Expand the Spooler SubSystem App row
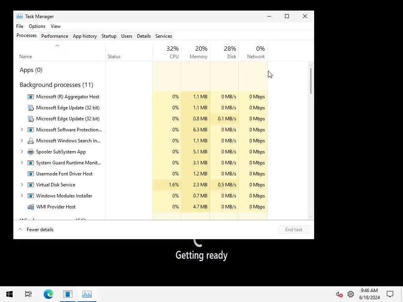This screenshot has height=302, width=403. point(22,152)
